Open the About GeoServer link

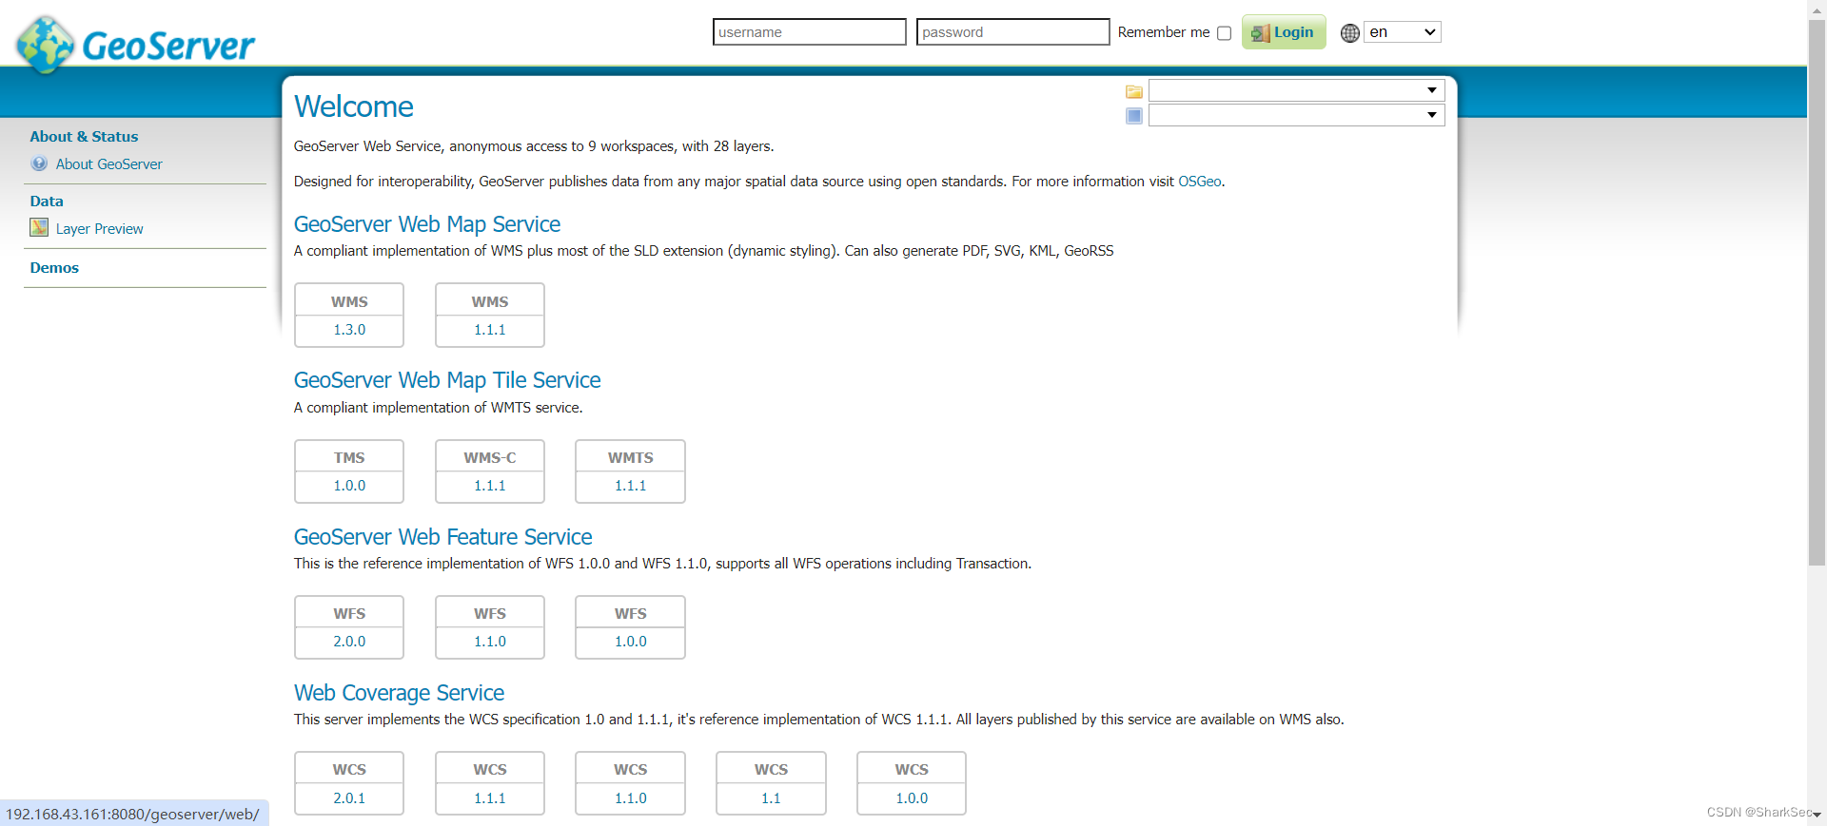108,164
